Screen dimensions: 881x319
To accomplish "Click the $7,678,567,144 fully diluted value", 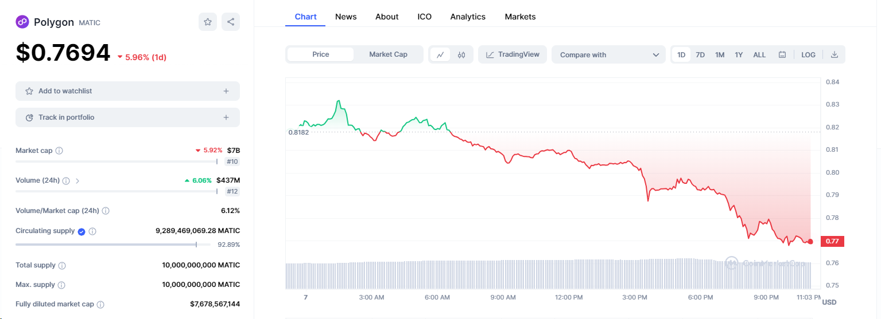I will click(x=215, y=304).
